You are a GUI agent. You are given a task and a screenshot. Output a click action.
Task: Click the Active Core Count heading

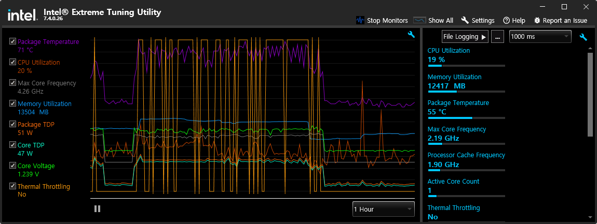pyautogui.click(x=454, y=182)
